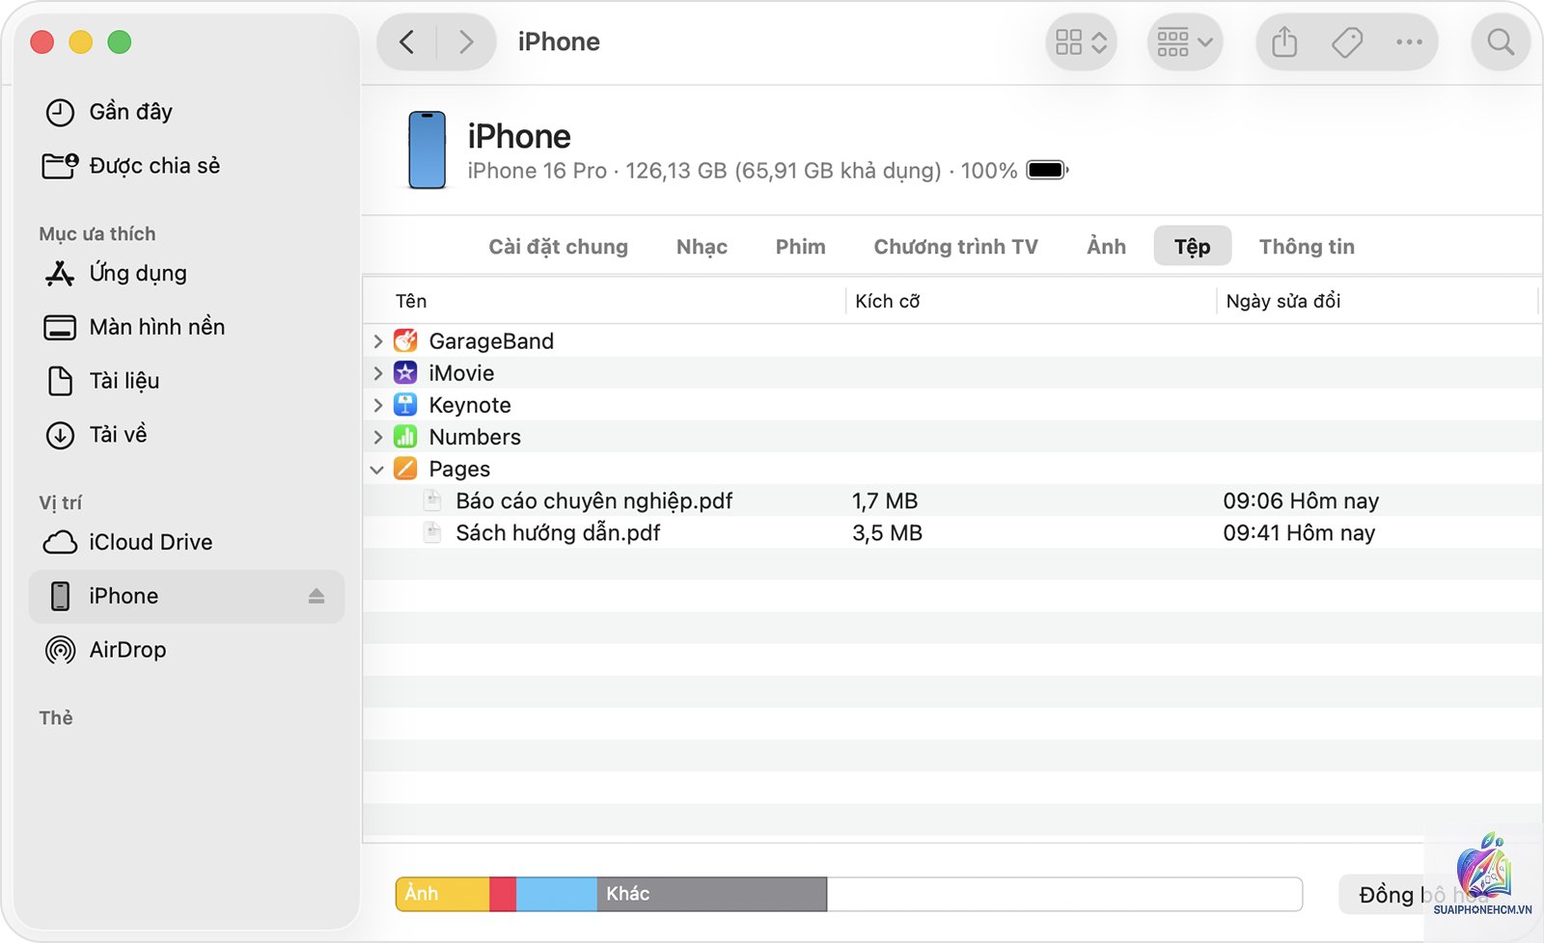Screen dimensions: 1544x943
Task: Click the Share toolbar icon
Action: 1284,42
